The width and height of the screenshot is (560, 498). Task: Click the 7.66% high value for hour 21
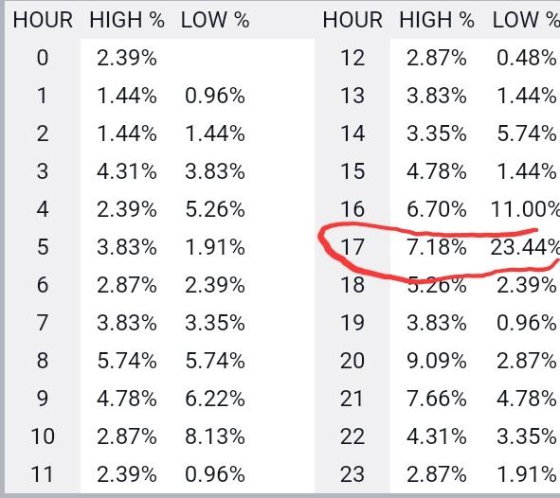coord(437,399)
